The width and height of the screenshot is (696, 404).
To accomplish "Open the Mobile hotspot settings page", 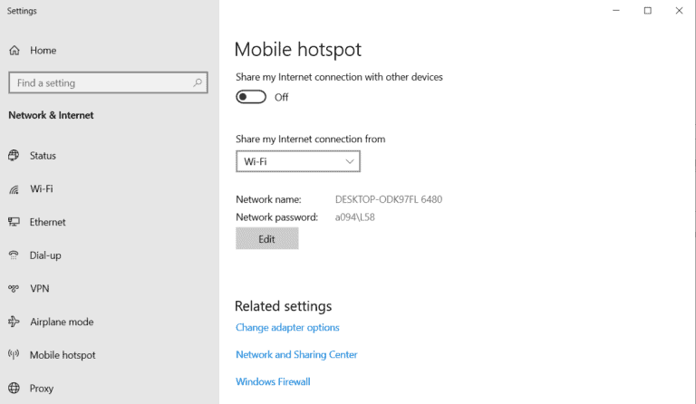I will tap(62, 355).
